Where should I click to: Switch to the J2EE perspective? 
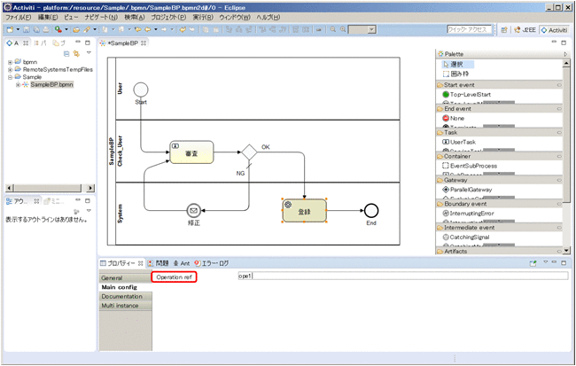pos(525,29)
